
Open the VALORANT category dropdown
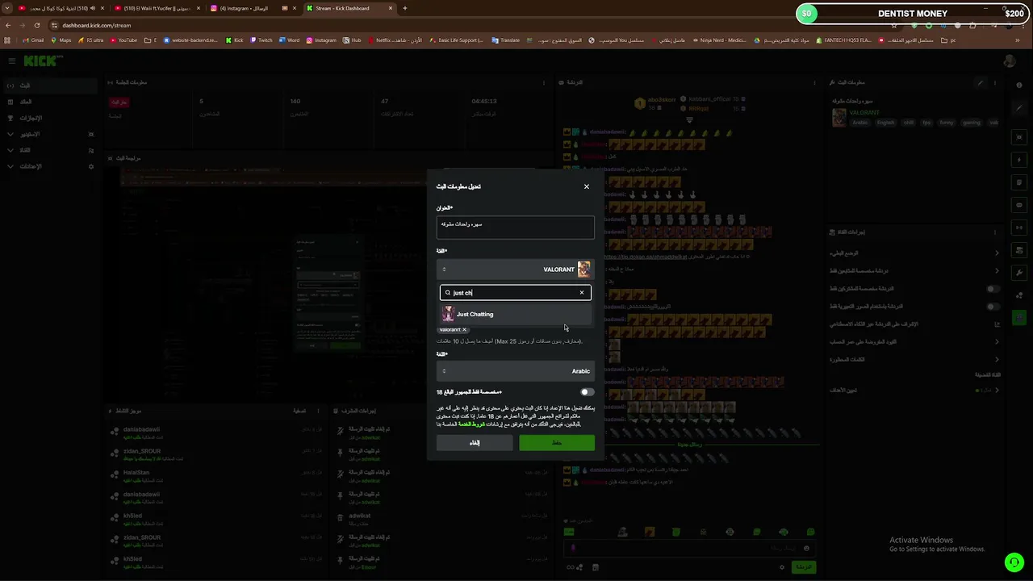[x=515, y=270]
